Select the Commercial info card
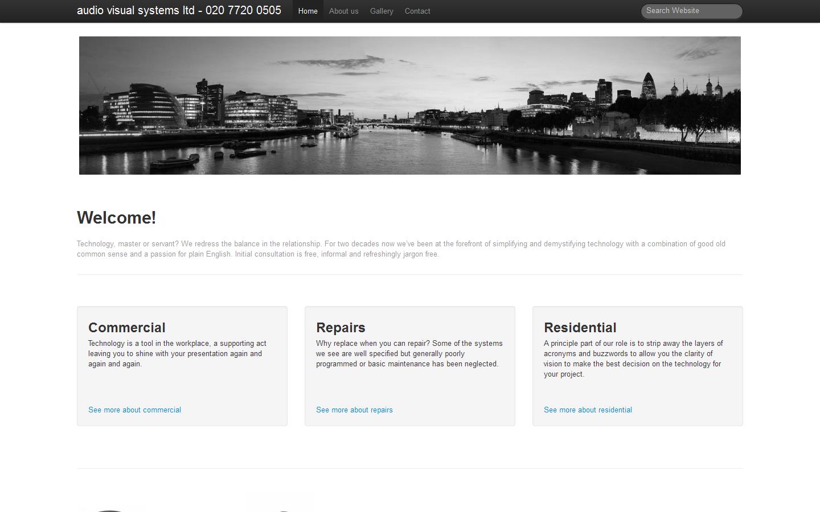 point(182,366)
